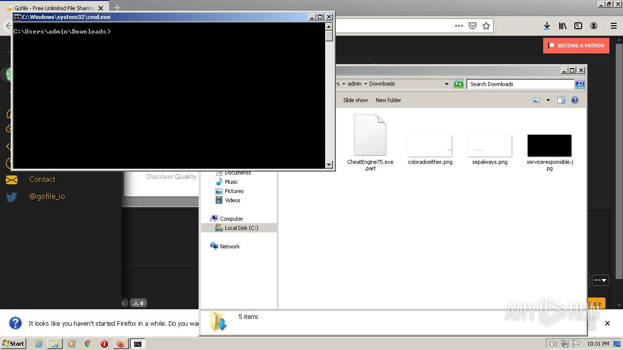
Task: Open Windows Media Player taskbar icon
Action: pos(72,344)
